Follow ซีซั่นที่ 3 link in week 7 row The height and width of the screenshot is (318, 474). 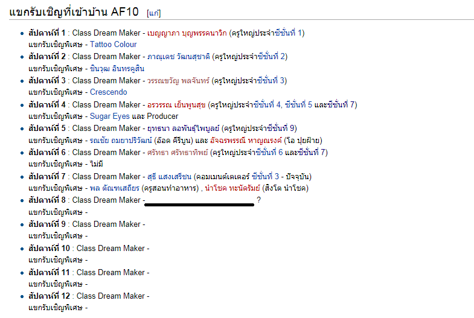tap(265, 177)
